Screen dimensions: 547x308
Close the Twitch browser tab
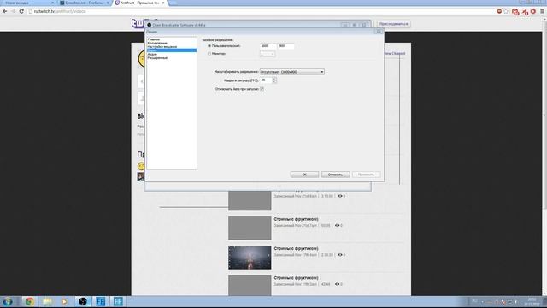coord(163,3)
